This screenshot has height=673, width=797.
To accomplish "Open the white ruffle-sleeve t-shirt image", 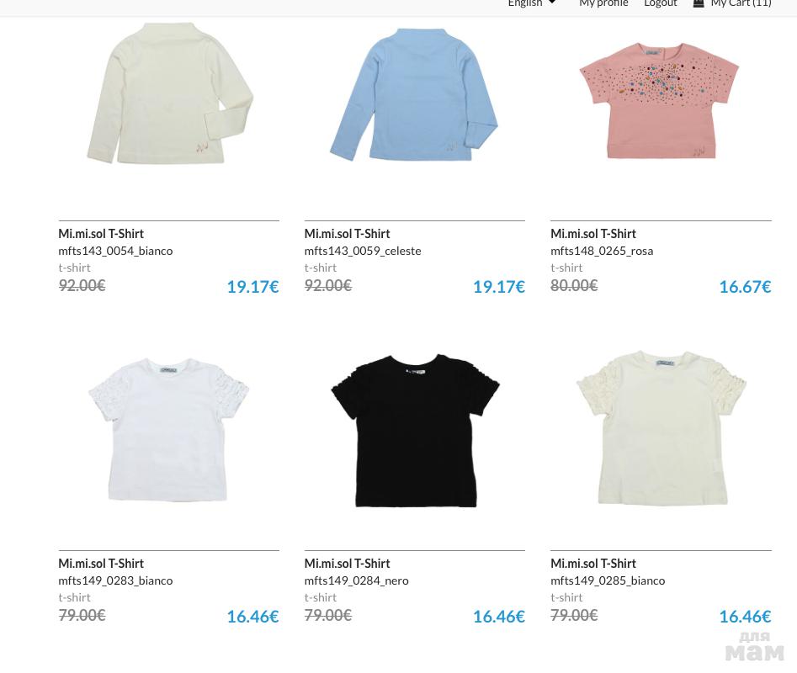I will point(169,430).
